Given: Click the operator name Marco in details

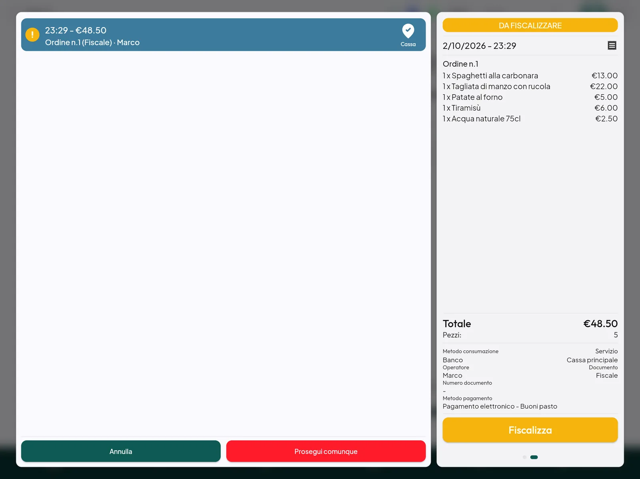Looking at the screenshot, I should [x=452, y=376].
